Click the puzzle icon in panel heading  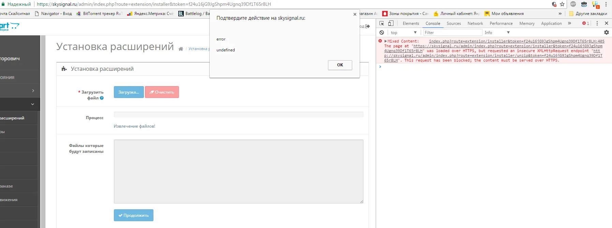[64, 69]
